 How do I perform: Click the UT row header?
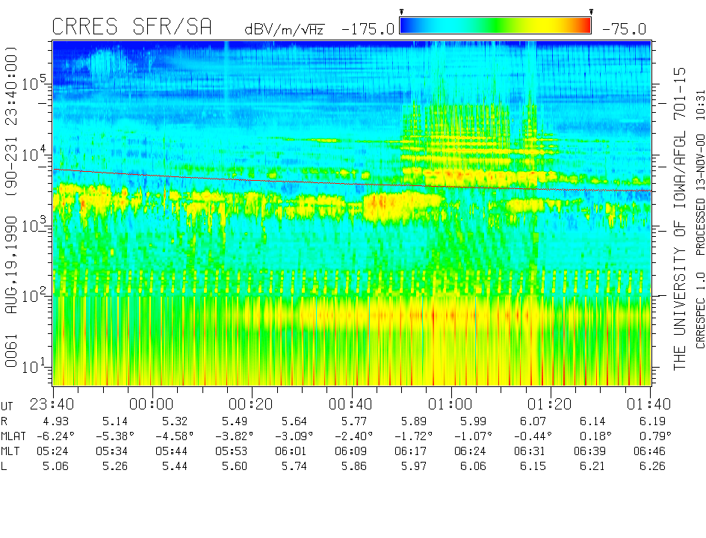click(x=7, y=404)
